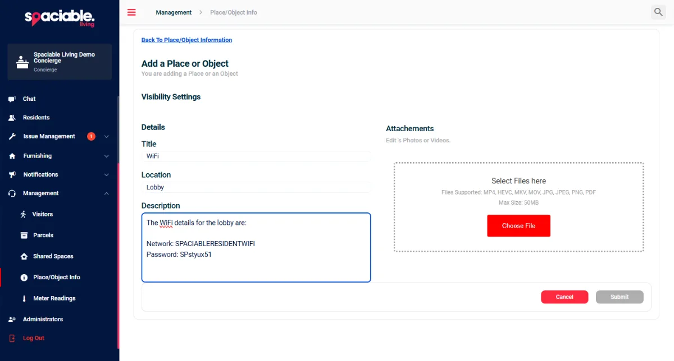The image size is (674, 361).
Task: Click Management breadcrumb link
Action: tap(174, 12)
